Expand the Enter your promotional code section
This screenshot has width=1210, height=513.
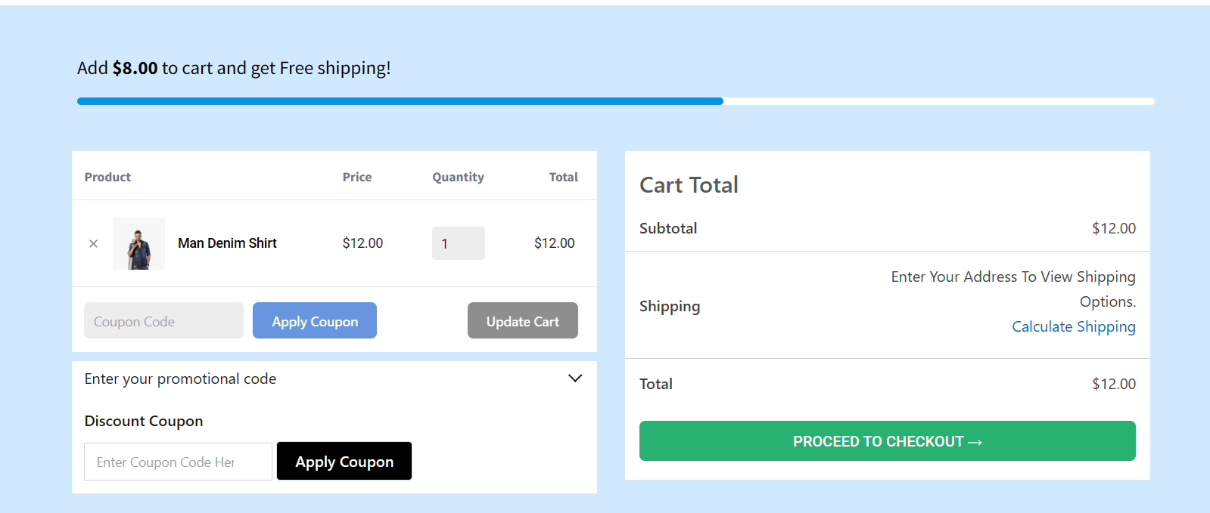[x=180, y=379]
